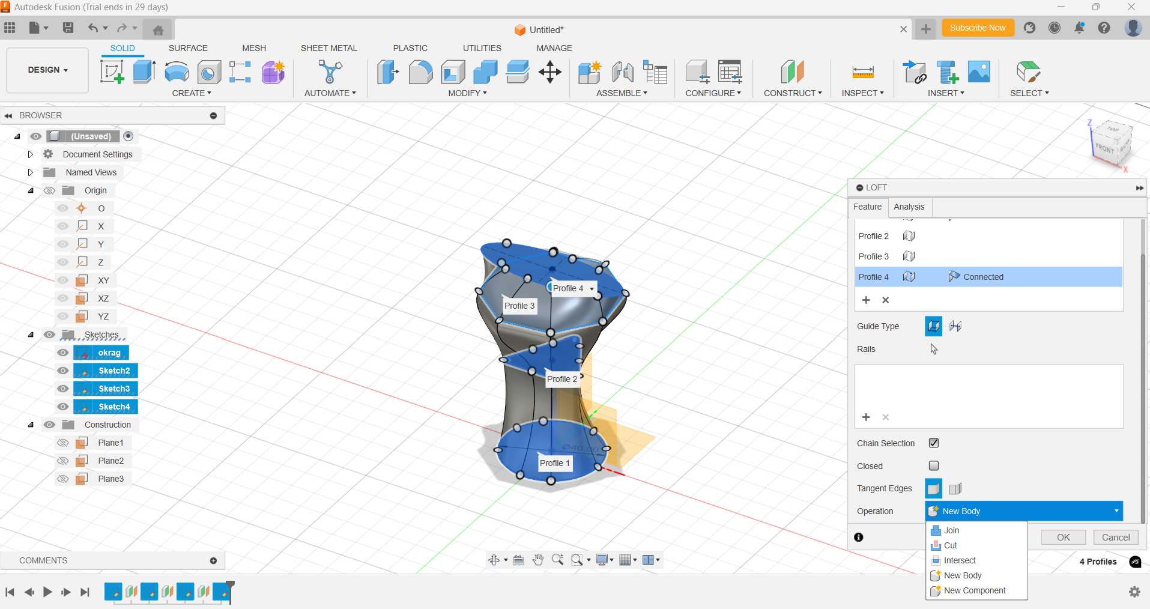Viewport: 1150px width, 609px height.
Task: Open the Automate tool icon
Action: (x=330, y=72)
